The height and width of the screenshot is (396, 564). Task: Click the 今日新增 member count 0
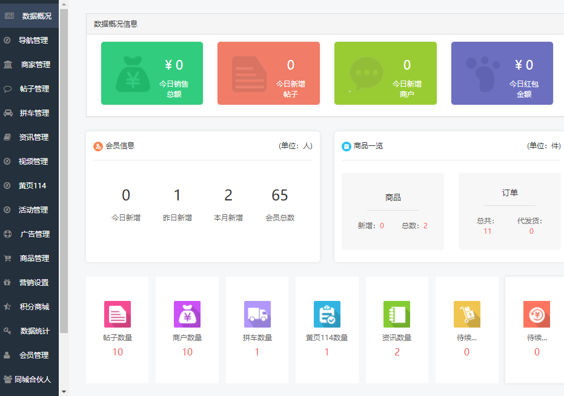pyautogui.click(x=126, y=196)
